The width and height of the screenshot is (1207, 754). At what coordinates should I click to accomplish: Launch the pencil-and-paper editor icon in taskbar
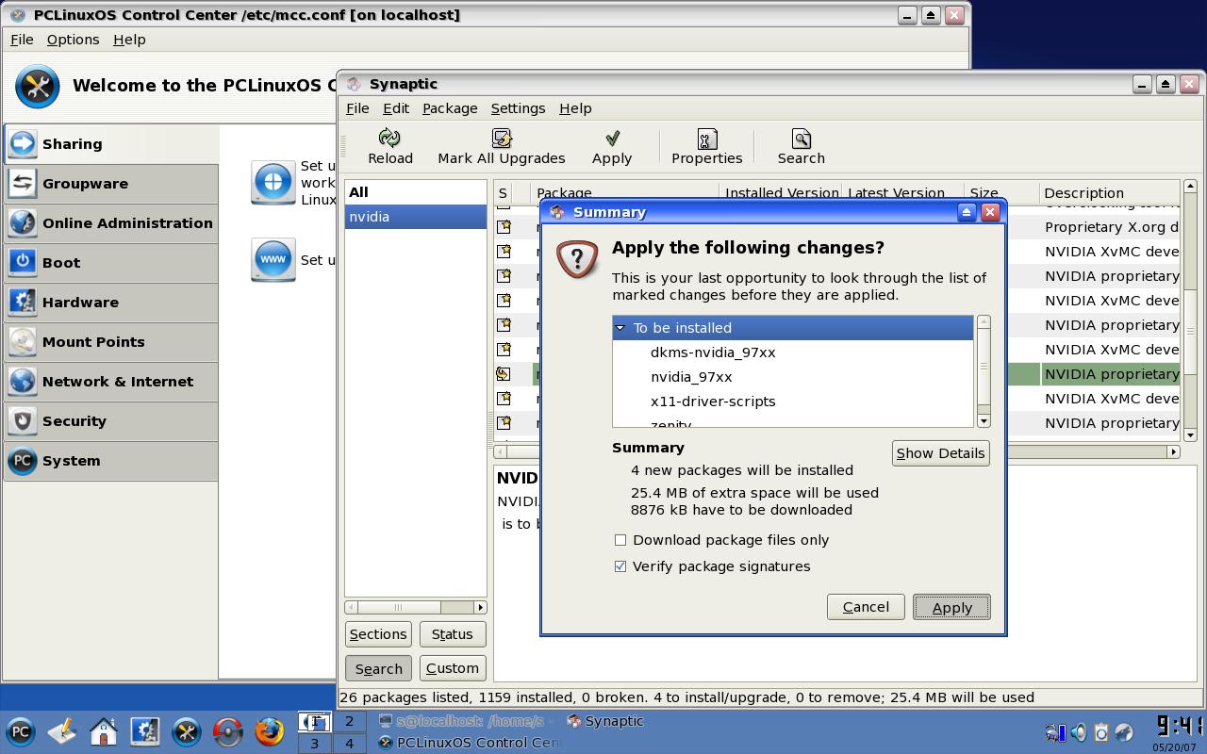(62, 731)
